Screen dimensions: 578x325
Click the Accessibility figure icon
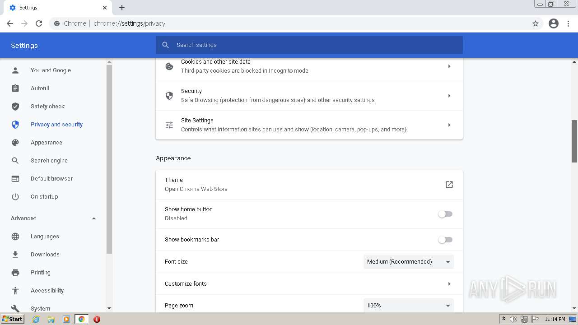(15, 291)
